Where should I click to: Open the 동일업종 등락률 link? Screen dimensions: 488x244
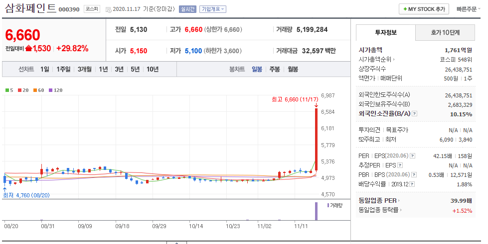click(x=380, y=210)
